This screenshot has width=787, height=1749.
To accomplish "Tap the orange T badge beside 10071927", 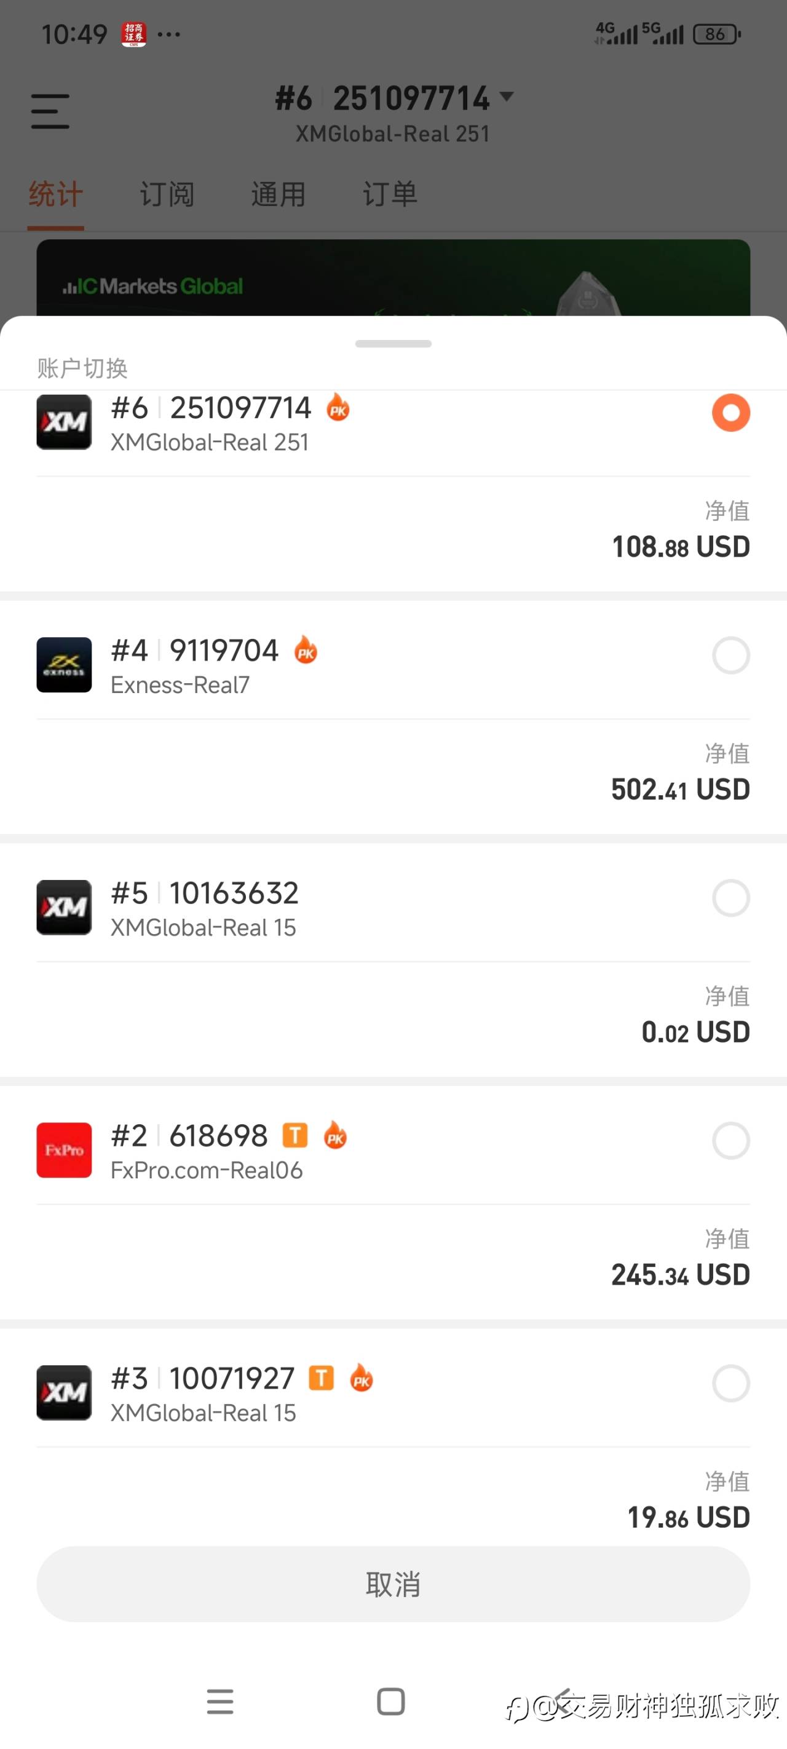I will point(321,1378).
